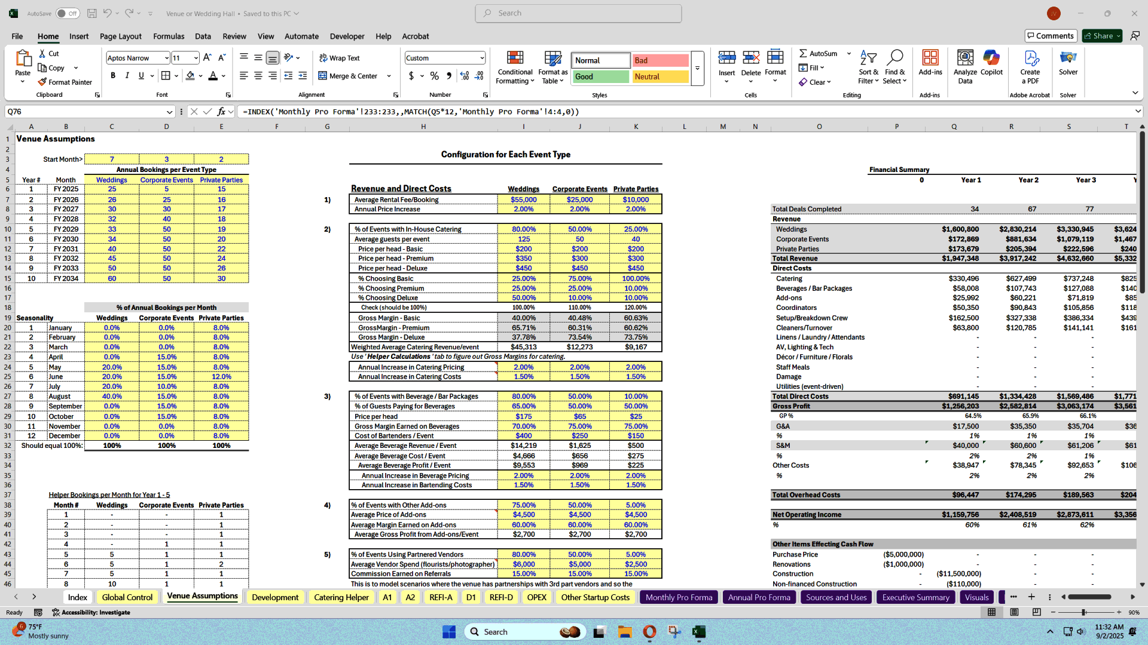Click the Copy button

(51, 68)
